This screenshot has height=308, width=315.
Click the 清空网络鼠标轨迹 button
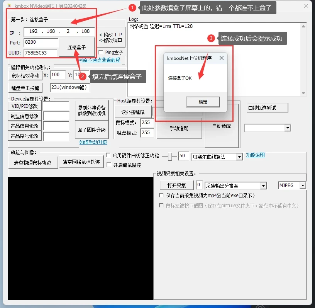pyautogui.click(x=81, y=162)
